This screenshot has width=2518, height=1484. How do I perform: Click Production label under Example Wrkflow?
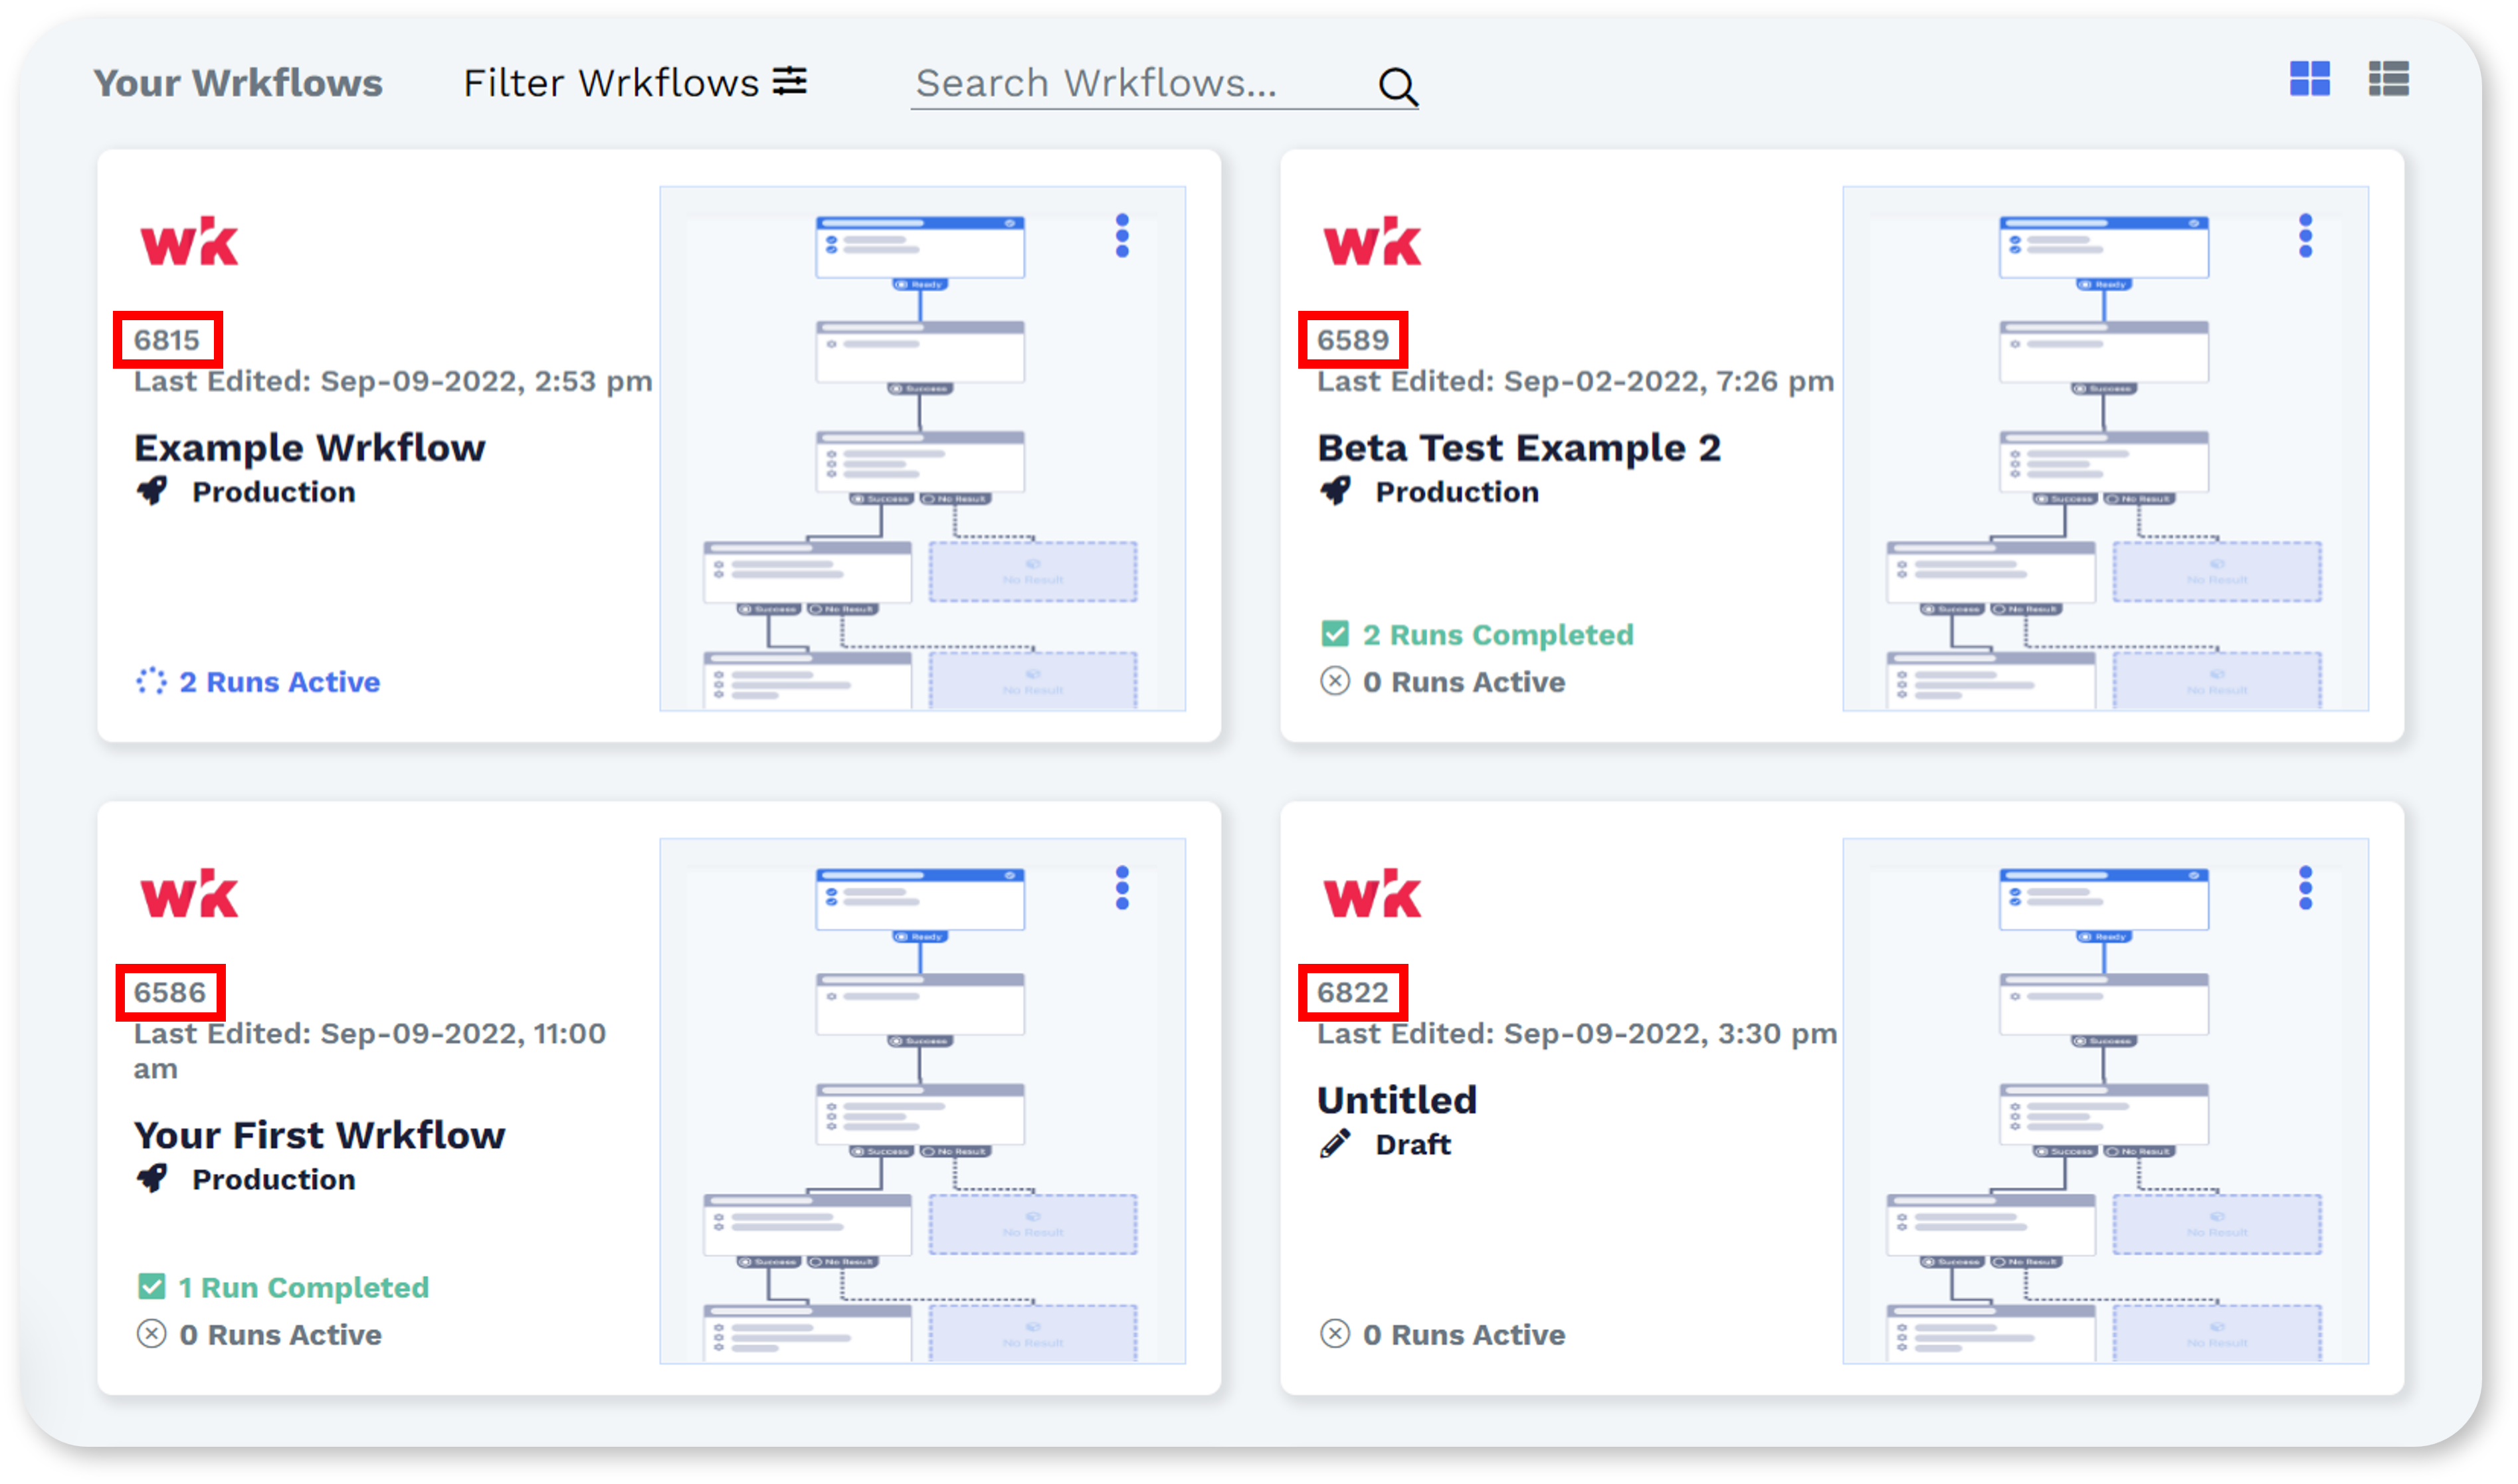274,492
